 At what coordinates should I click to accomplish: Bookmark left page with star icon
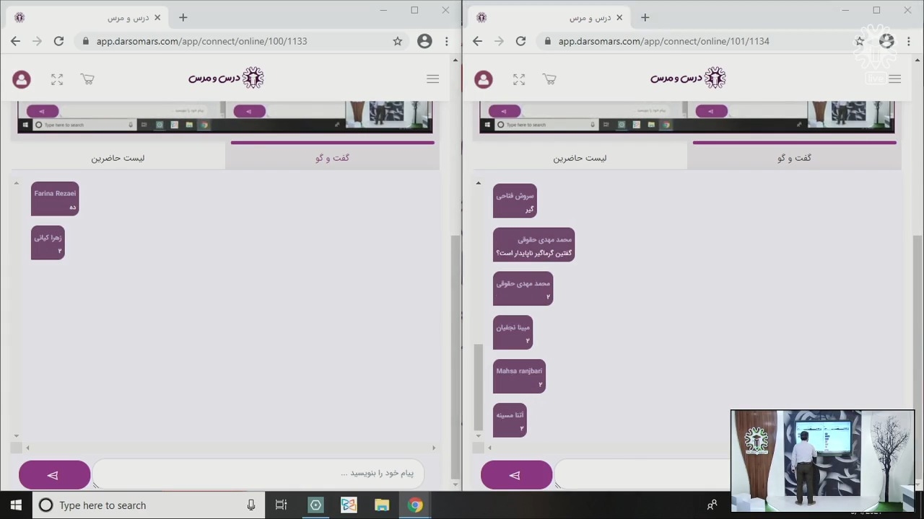397,41
